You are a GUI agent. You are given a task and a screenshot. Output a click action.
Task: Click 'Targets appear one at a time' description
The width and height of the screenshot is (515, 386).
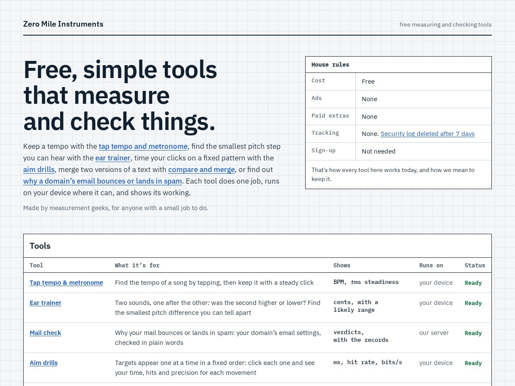(215, 368)
